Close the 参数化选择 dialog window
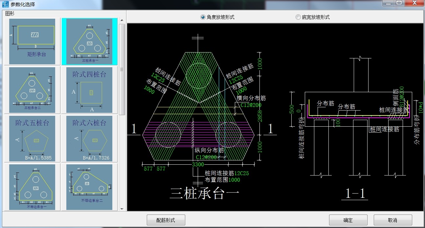The width and height of the screenshot is (425, 228). [414, 3]
